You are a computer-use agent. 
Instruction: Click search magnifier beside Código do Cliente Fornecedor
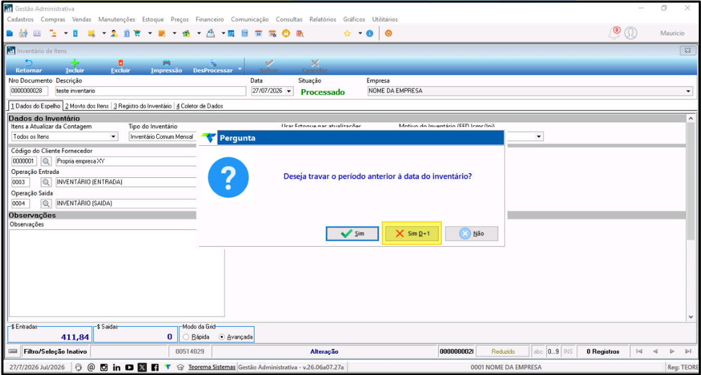point(47,161)
